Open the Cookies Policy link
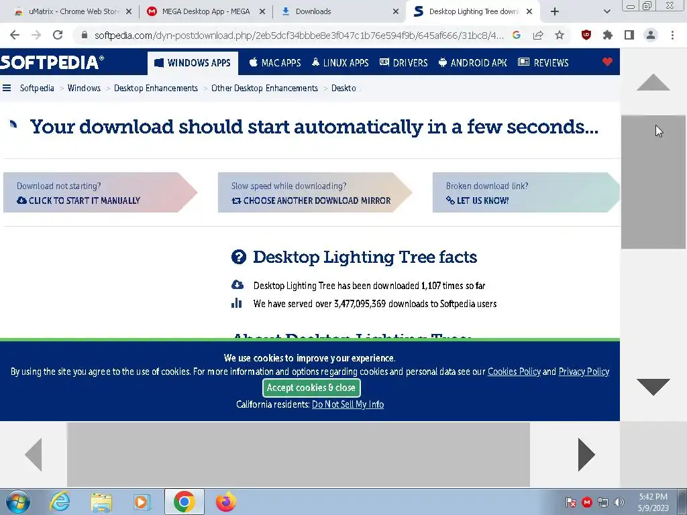687x515 pixels. coord(514,371)
